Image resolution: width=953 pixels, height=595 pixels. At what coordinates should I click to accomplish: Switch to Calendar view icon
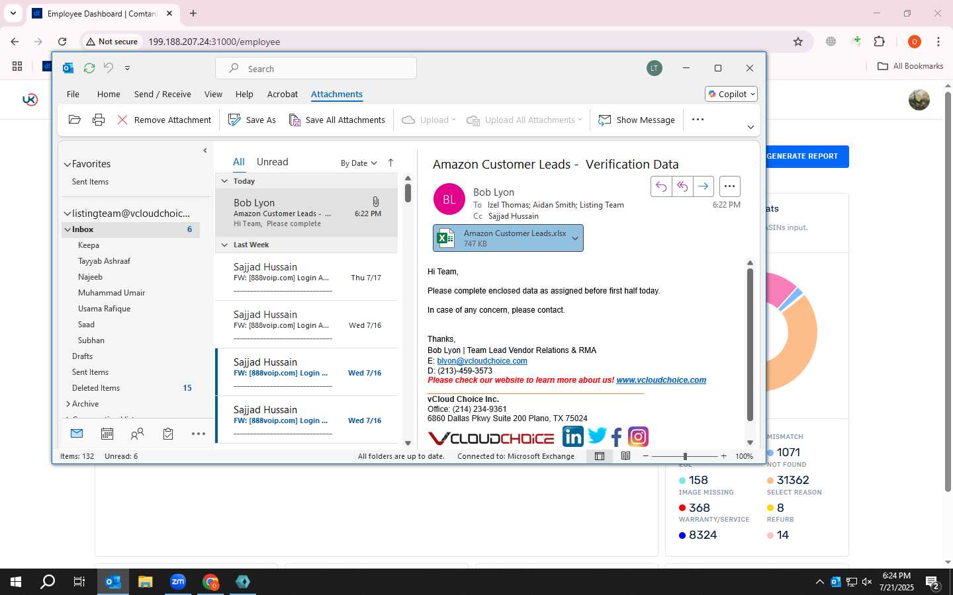pos(107,434)
